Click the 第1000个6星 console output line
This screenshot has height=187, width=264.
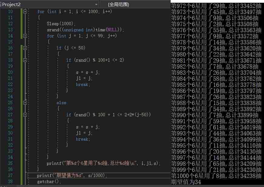coord(216,176)
